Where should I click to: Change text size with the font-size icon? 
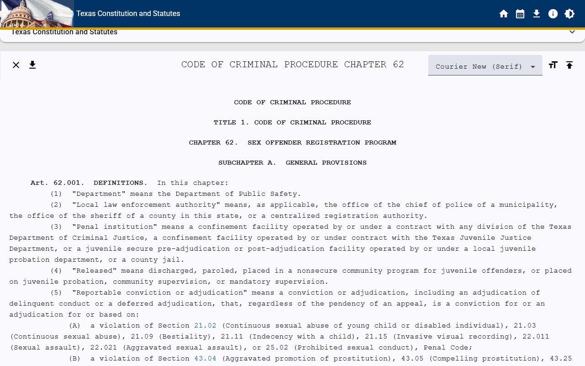point(553,65)
